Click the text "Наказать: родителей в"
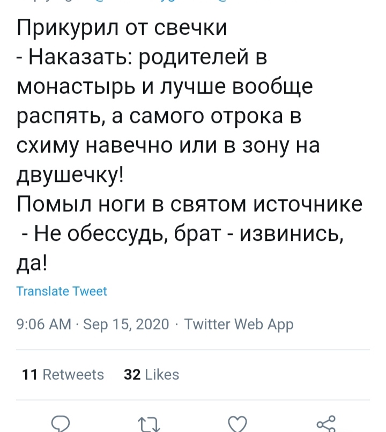The height and width of the screenshot is (432, 386). tap(147, 57)
